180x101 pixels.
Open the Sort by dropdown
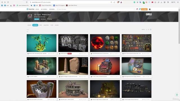(143, 29)
